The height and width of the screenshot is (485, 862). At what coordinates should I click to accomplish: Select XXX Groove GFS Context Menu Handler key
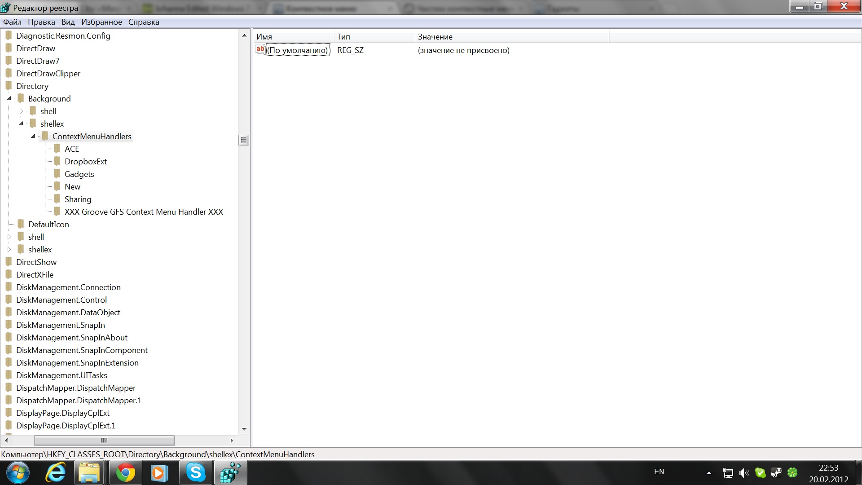coord(144,212)
